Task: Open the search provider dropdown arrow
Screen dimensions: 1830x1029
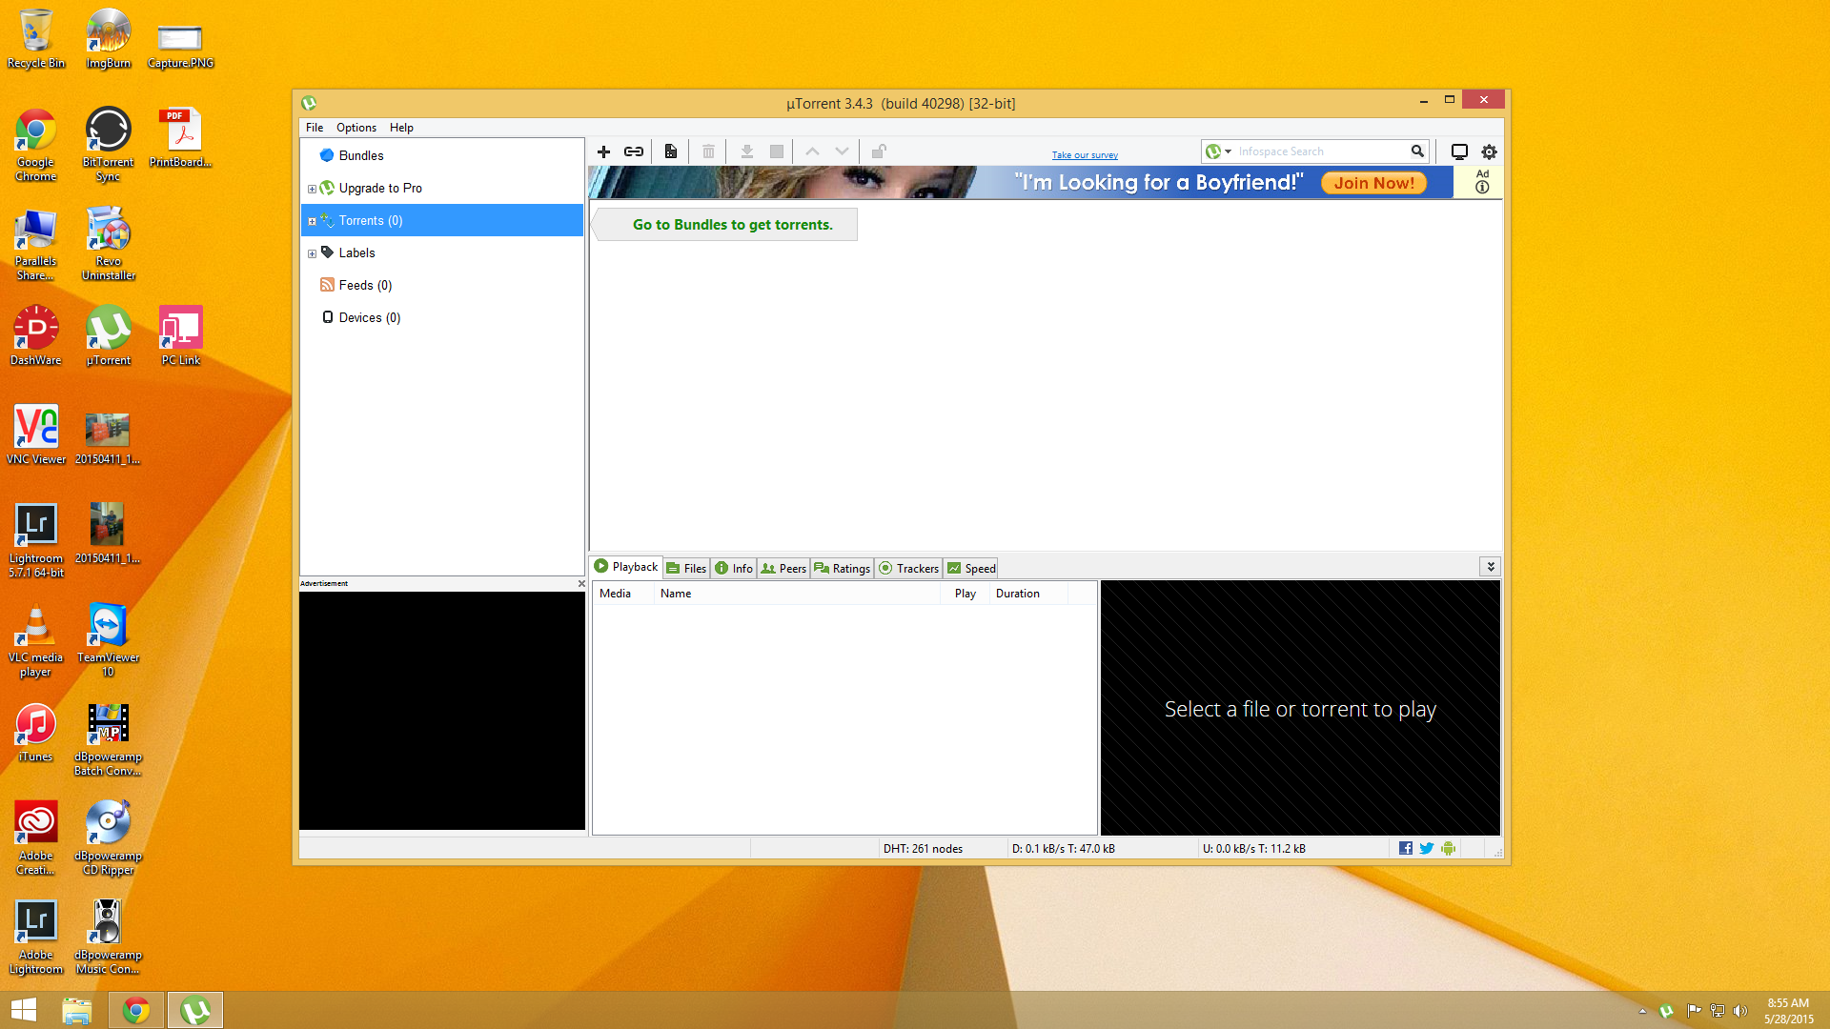Action: coord(1229,151)
